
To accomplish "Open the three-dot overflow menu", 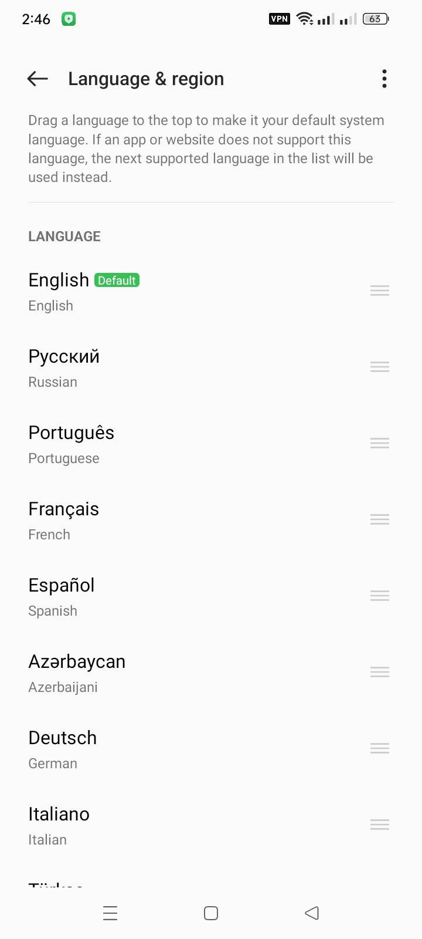I will pyautogui.click(x=384, y=79).
